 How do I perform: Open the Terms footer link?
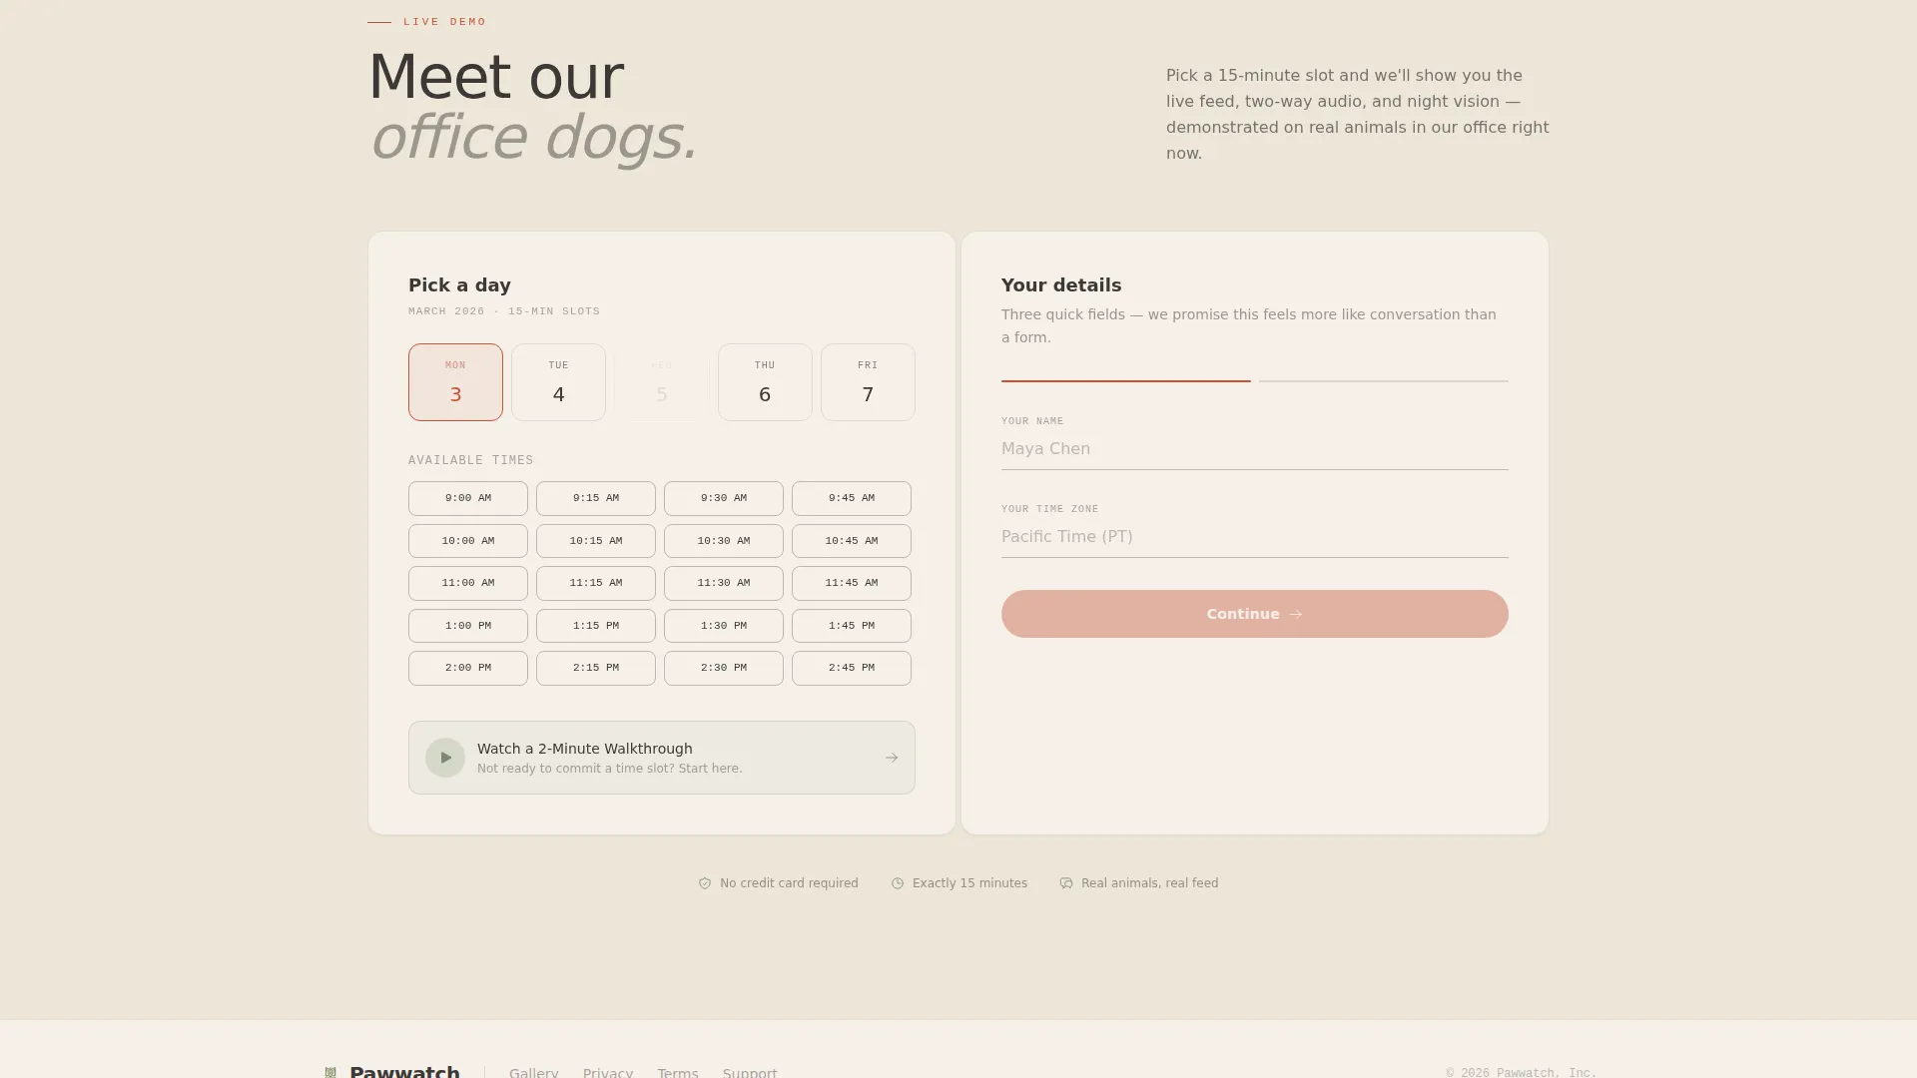point(678,1072)
